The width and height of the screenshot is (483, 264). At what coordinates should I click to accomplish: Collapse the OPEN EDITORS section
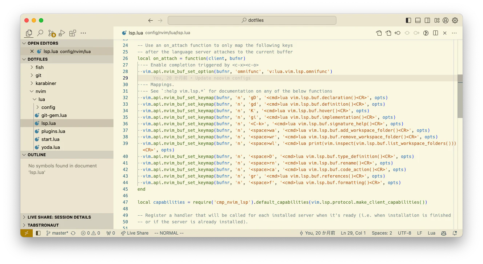coord(67,43)
